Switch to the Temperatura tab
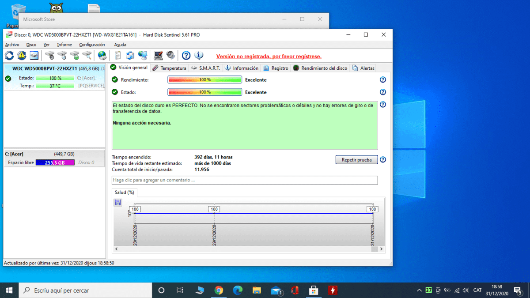Screen dimensions: 530x298 (169, 68)
